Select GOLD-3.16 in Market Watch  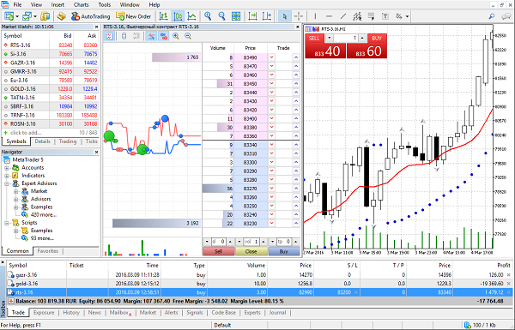(x=51, y=89)
